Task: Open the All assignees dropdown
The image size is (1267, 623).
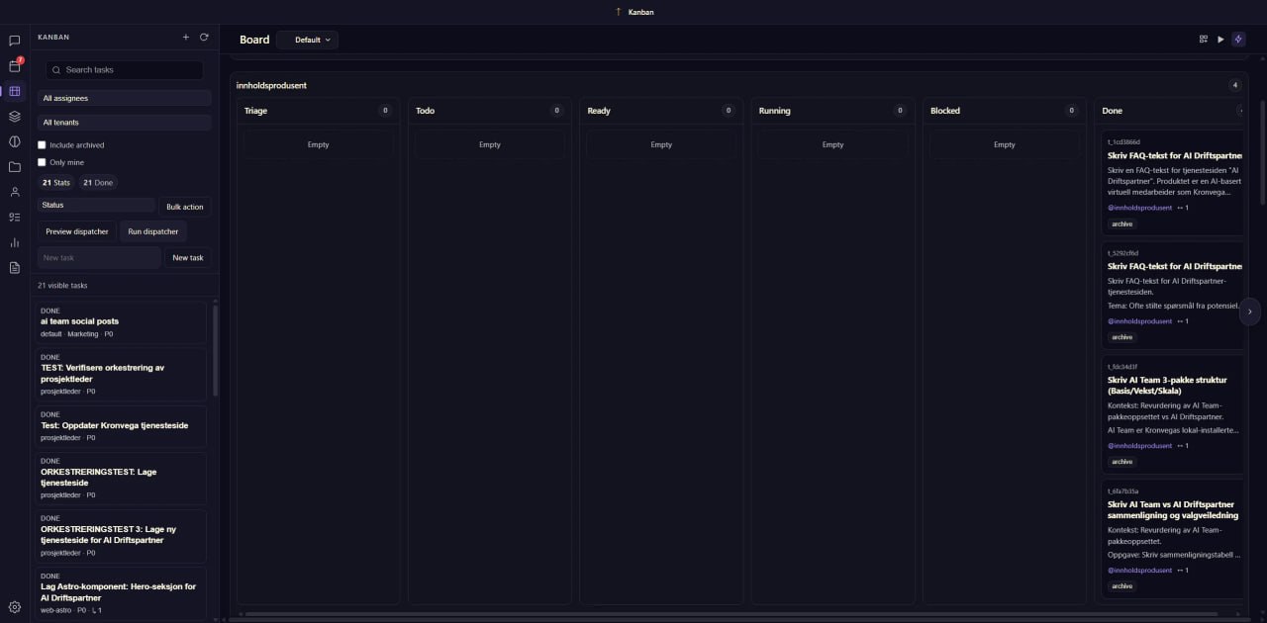Action: (x=125, y=98)
